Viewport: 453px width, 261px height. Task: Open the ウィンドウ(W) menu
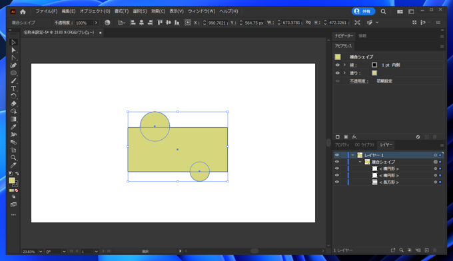pyautogui.click(x=201, y=11)
